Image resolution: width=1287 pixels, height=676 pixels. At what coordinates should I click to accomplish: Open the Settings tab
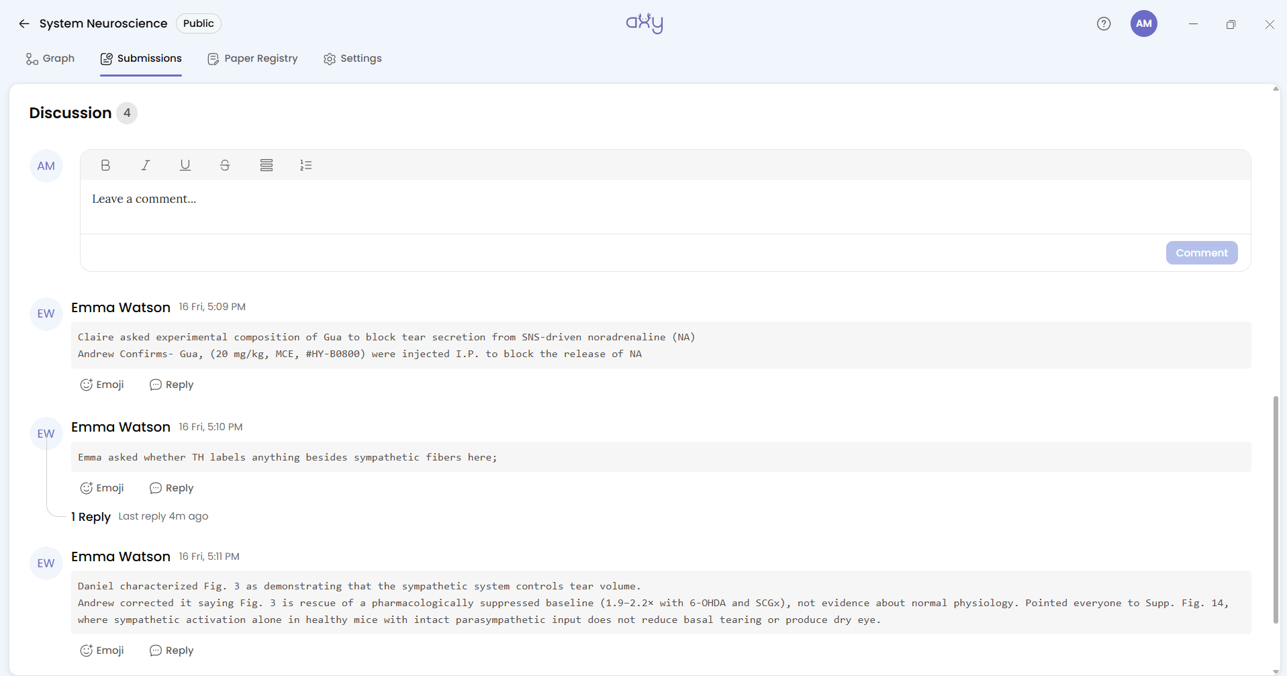[352, 58]
